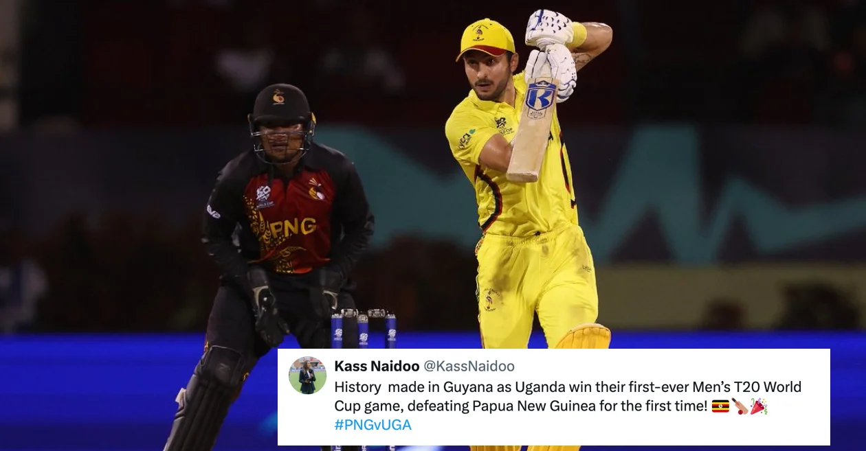Click the blue logo on the cricket bat
The image size is (866, 451).
tap(540, 97)
